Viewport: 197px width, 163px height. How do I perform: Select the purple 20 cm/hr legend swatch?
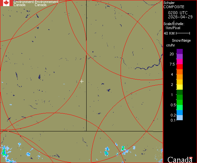[x=180, y=56]
